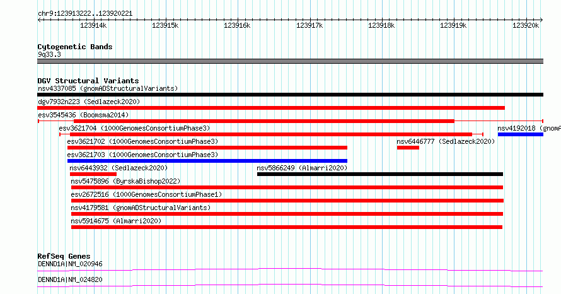The width and height of the screenshot is (561, 294).
Task: Open the DENND1A|NM_020946 gene label
Action: (70, 264)
